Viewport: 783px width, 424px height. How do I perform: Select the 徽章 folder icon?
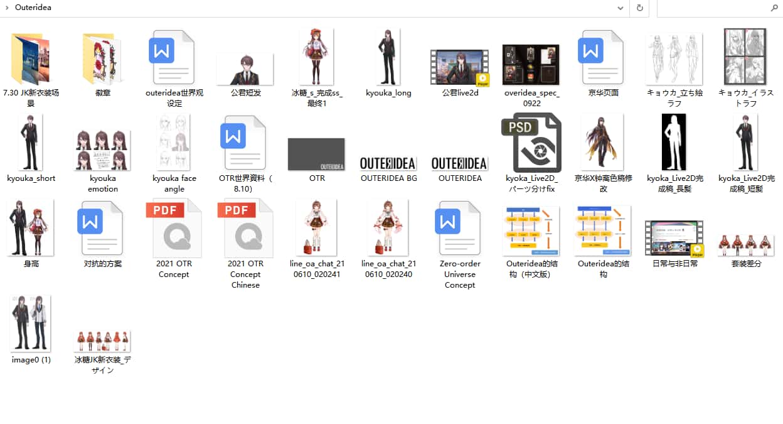[102, 58]
